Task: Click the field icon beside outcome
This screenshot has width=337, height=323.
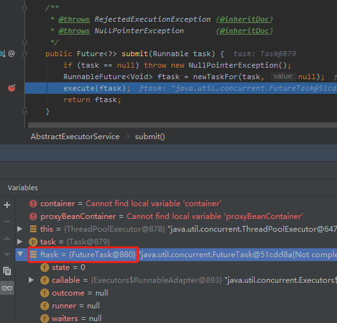Action: point(45,293)
